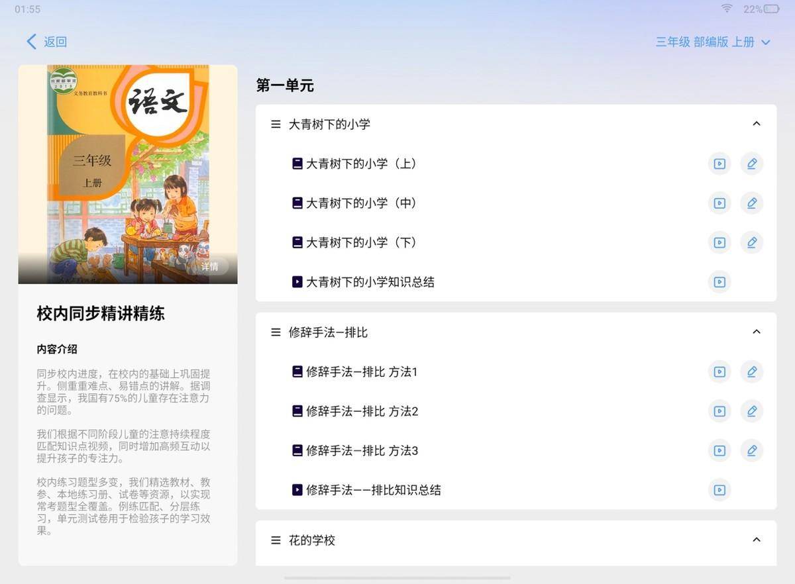
Task: Click the WiFi icon in the status bar
Action: point(726,9)
